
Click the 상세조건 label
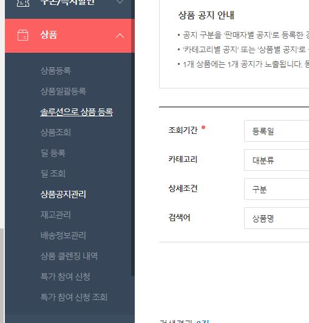183,188
